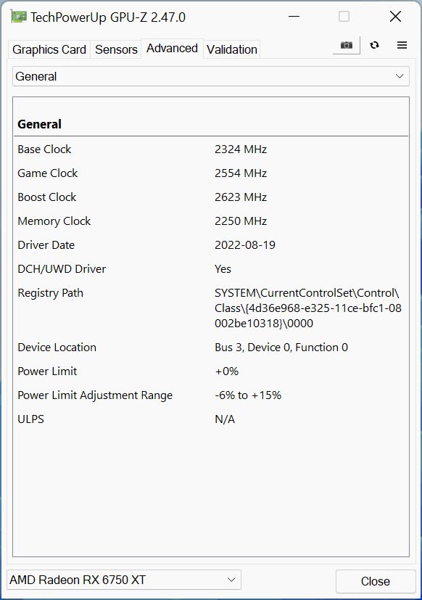Click the Power Limit Adjustment Range entry
This screenshot has width=422, height=600.
211,395
